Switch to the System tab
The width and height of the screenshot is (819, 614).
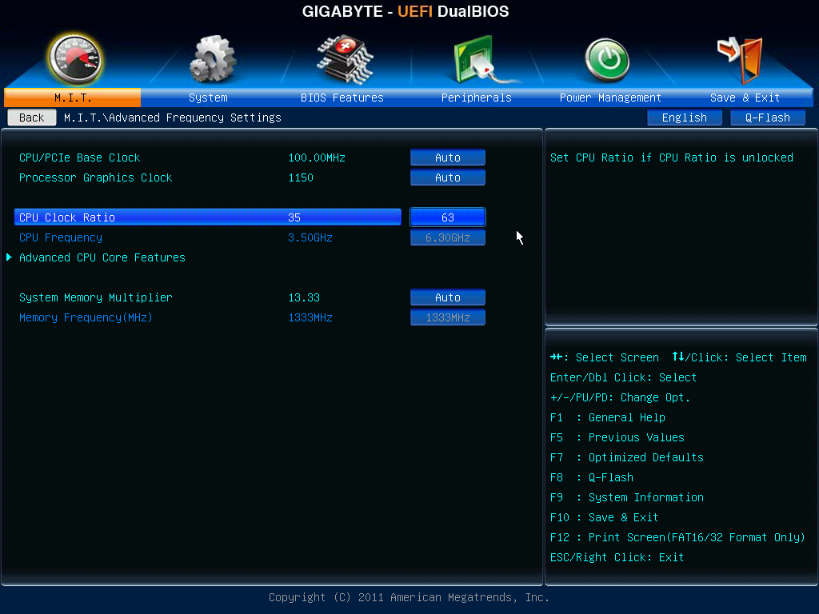click(x=208, y=98)
